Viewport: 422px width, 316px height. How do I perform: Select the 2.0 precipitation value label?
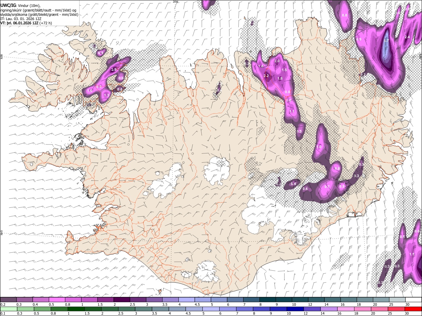277,61
